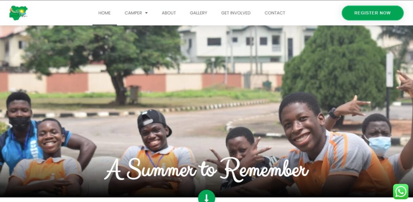The width and height of the screenshot is (413, 202).
Task: Open the WhatsApp chat icon
Action: [400, 192]
